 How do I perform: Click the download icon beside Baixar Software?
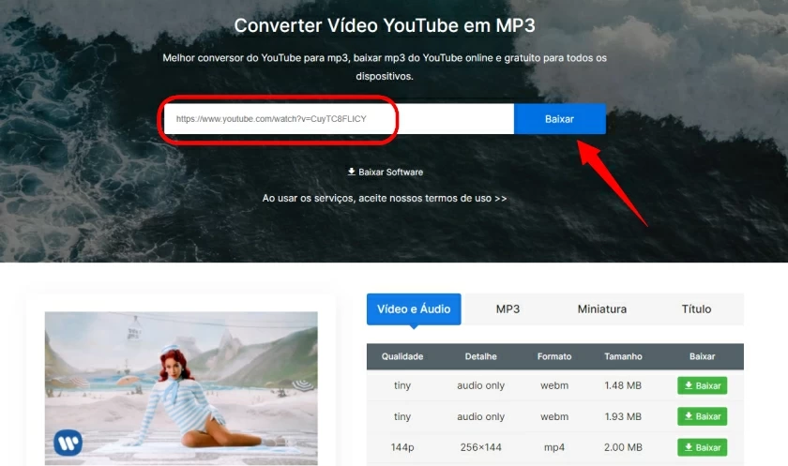point(351,172)
